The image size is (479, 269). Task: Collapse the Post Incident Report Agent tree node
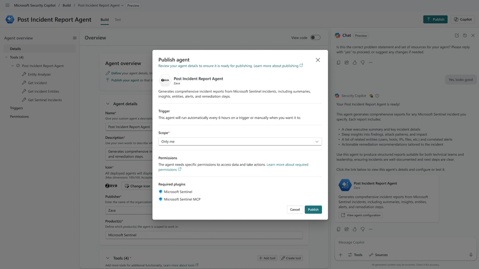click(x=12, y=66)
